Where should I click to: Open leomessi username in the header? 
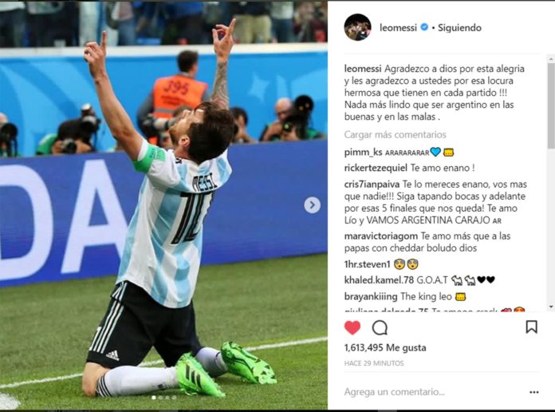point(398,28)
